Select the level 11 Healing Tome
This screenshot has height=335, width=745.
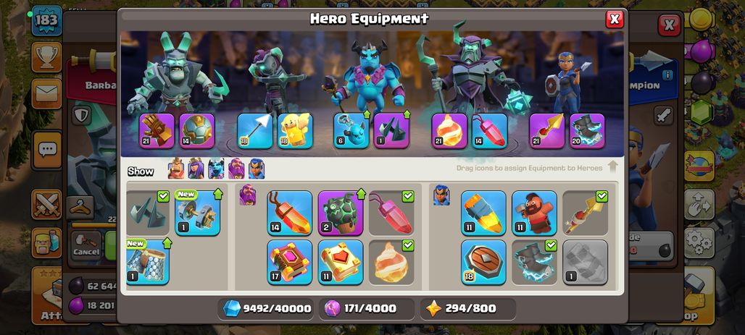coord(340,262)
